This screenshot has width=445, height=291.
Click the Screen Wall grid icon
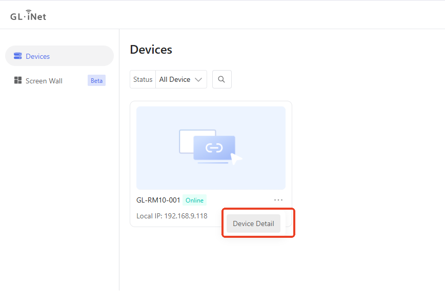point(18,80)
